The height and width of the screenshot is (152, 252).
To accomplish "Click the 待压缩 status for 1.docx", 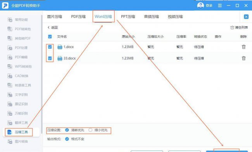I will click(199, 47).
